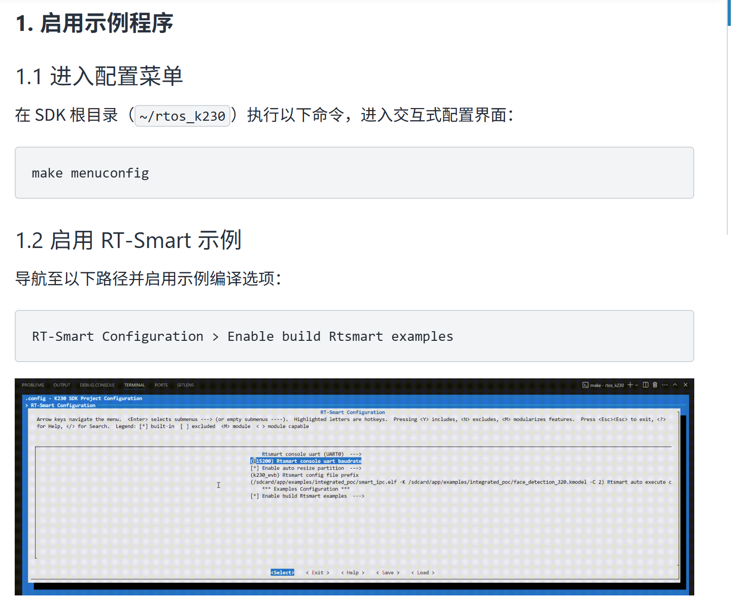The height and width of the screenshot is (600, 744).
Task: Switch to the DEBUG CONSOLE tab
Action: click(97, 385)
